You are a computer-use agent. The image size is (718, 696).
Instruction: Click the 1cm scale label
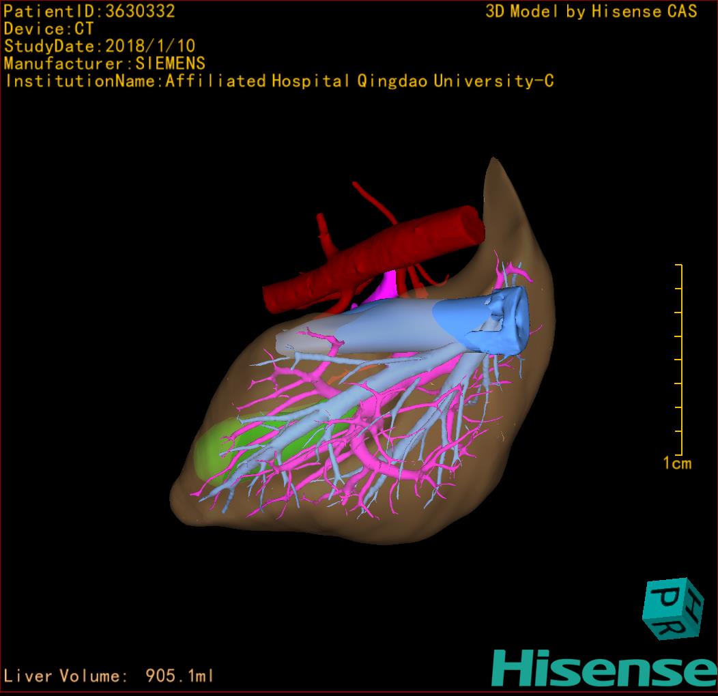coord(677,463)
